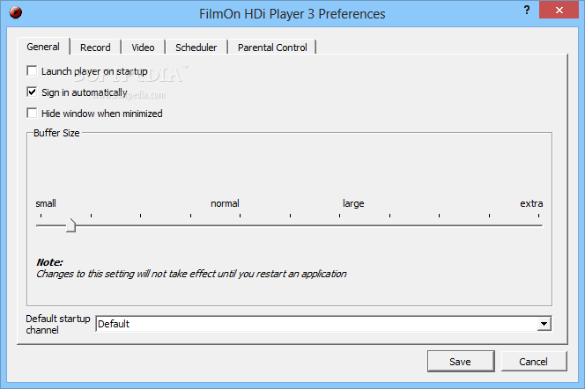The height and width of the screenshot is (389, 585).
Task: Open the Video tab
Action: (x=143, y=48)
